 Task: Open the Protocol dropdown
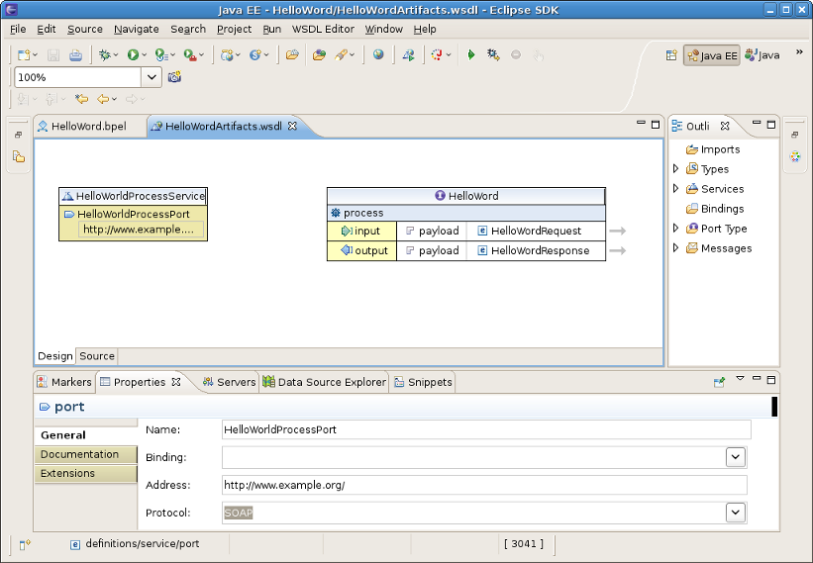tap(736, 513)
